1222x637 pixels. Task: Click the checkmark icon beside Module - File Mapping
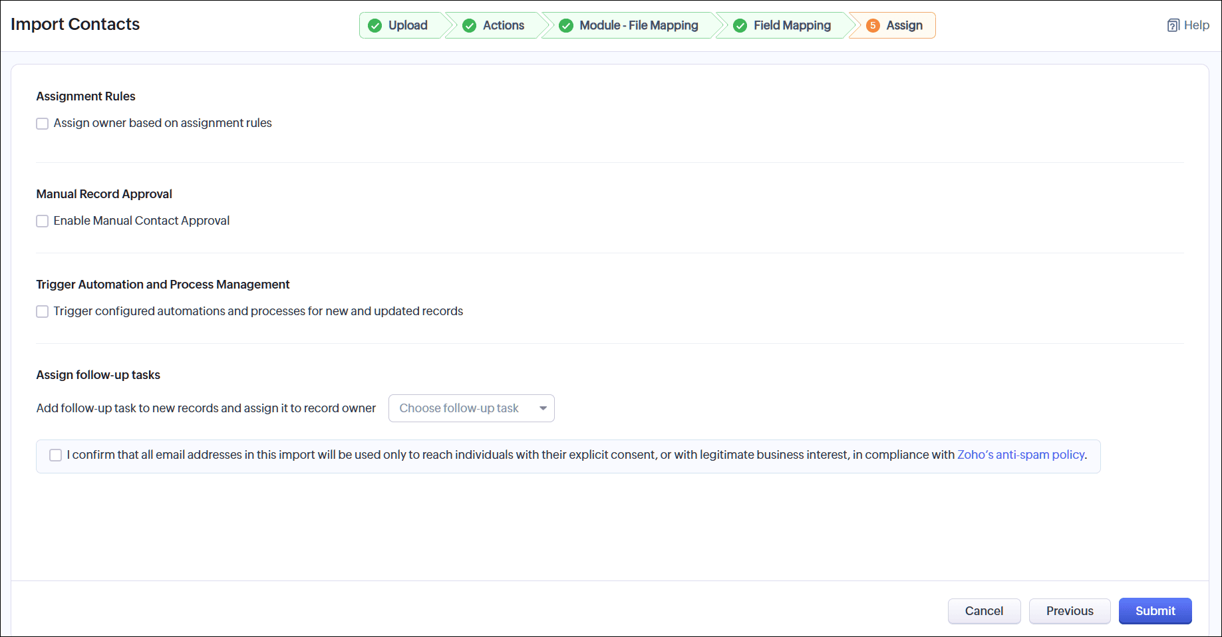pos(566,25)
